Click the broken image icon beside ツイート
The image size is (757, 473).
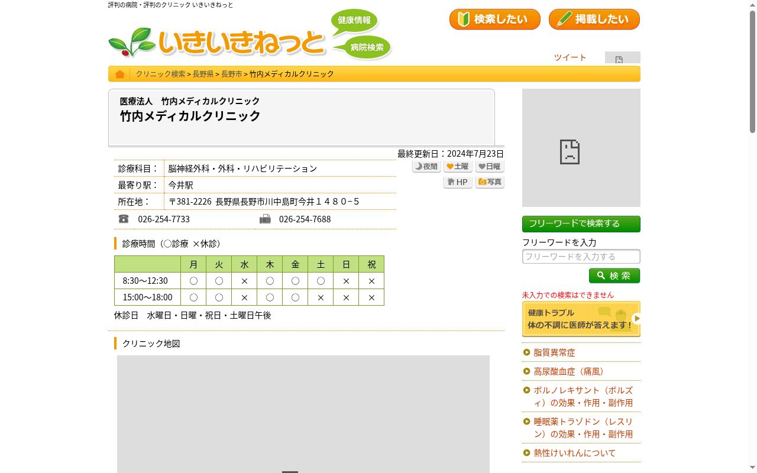[622, 58]
